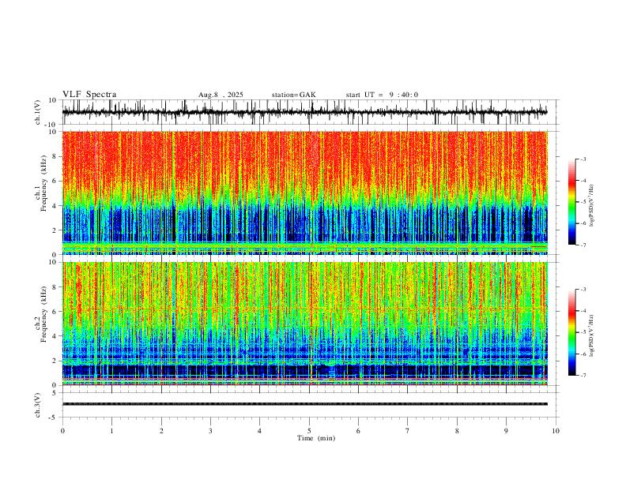Select the "start UT = 9 :40: 0" text
Screen dimensions: 626x483
pos(382,95)
